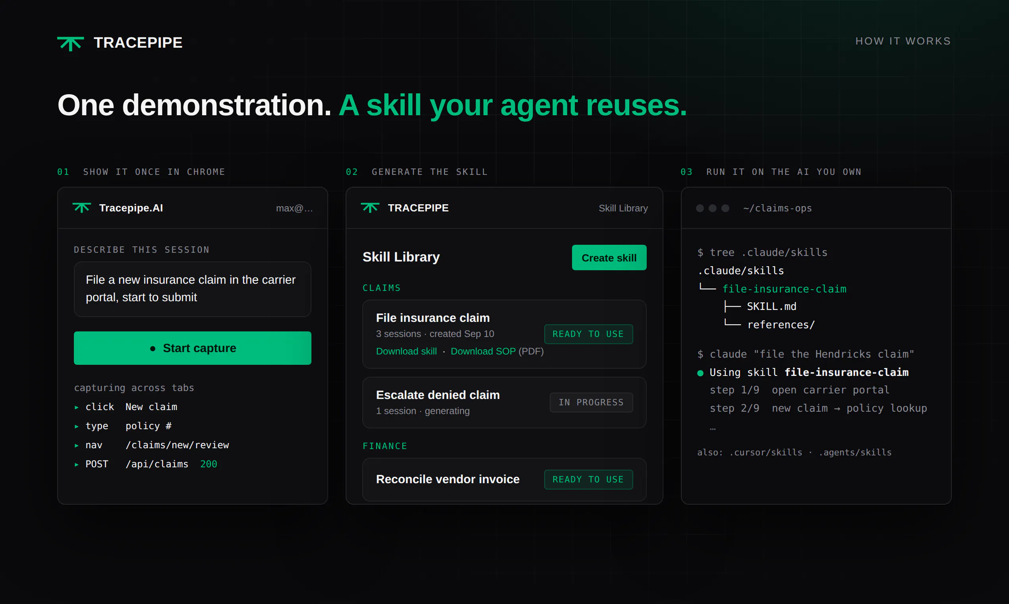Click the 'capturing across tabs' label

(x=134, y=388)
